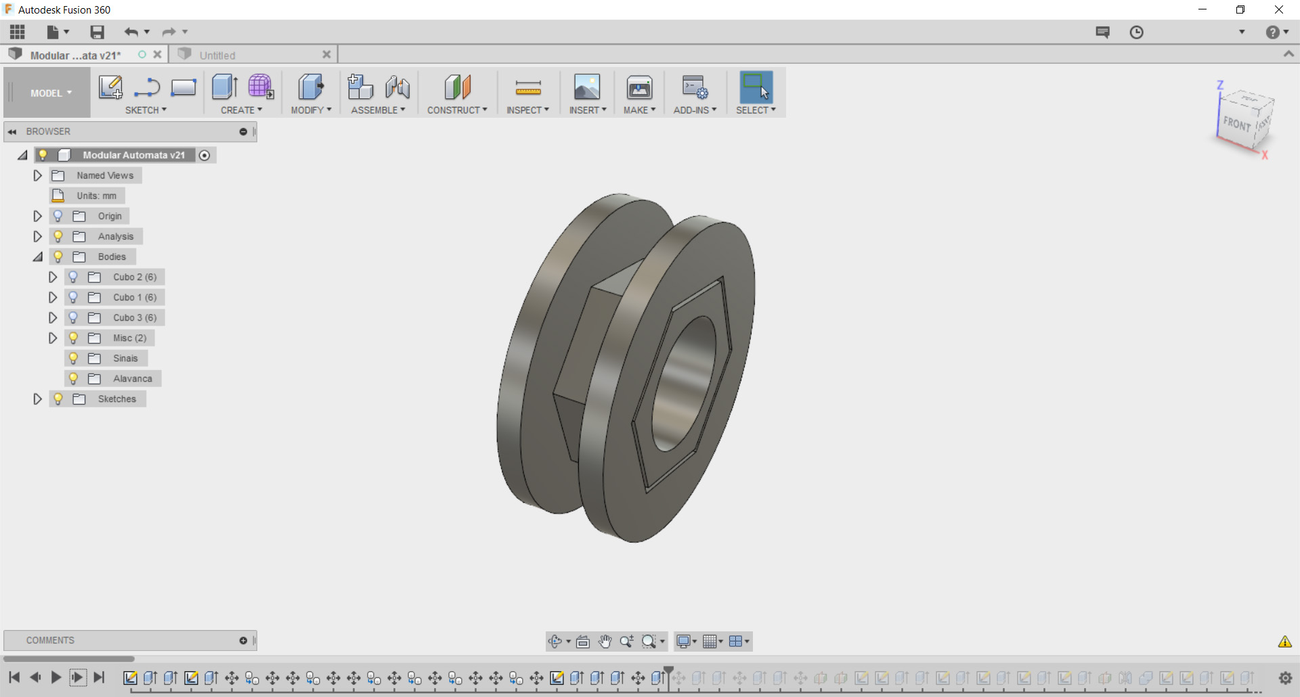This screenshot has height=697, width=1300.
Task: Open the Help question mark menu
Action: 1277,32
